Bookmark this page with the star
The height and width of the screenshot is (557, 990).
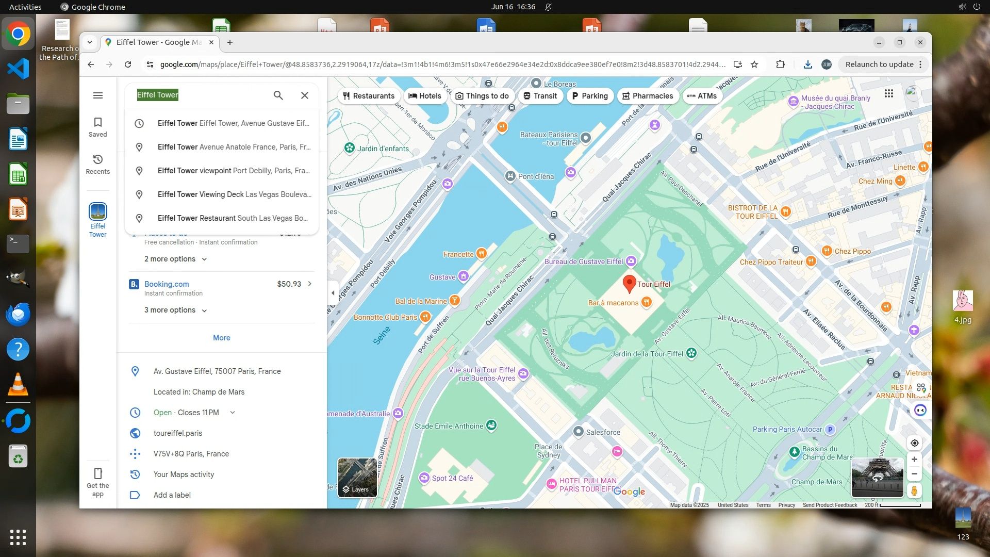click(754, 64)
